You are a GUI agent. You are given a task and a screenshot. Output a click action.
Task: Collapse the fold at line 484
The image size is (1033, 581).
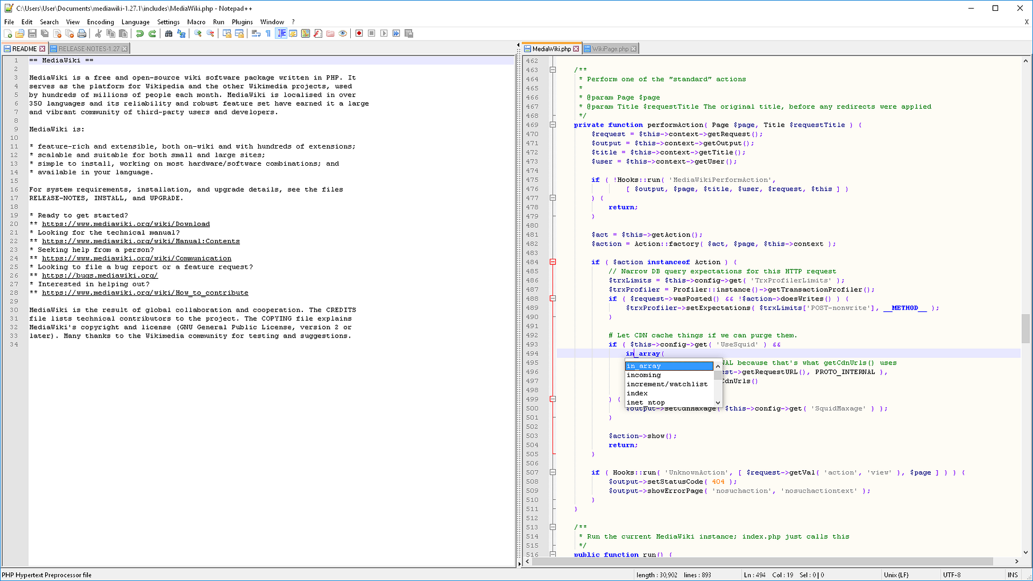(552, 262)
